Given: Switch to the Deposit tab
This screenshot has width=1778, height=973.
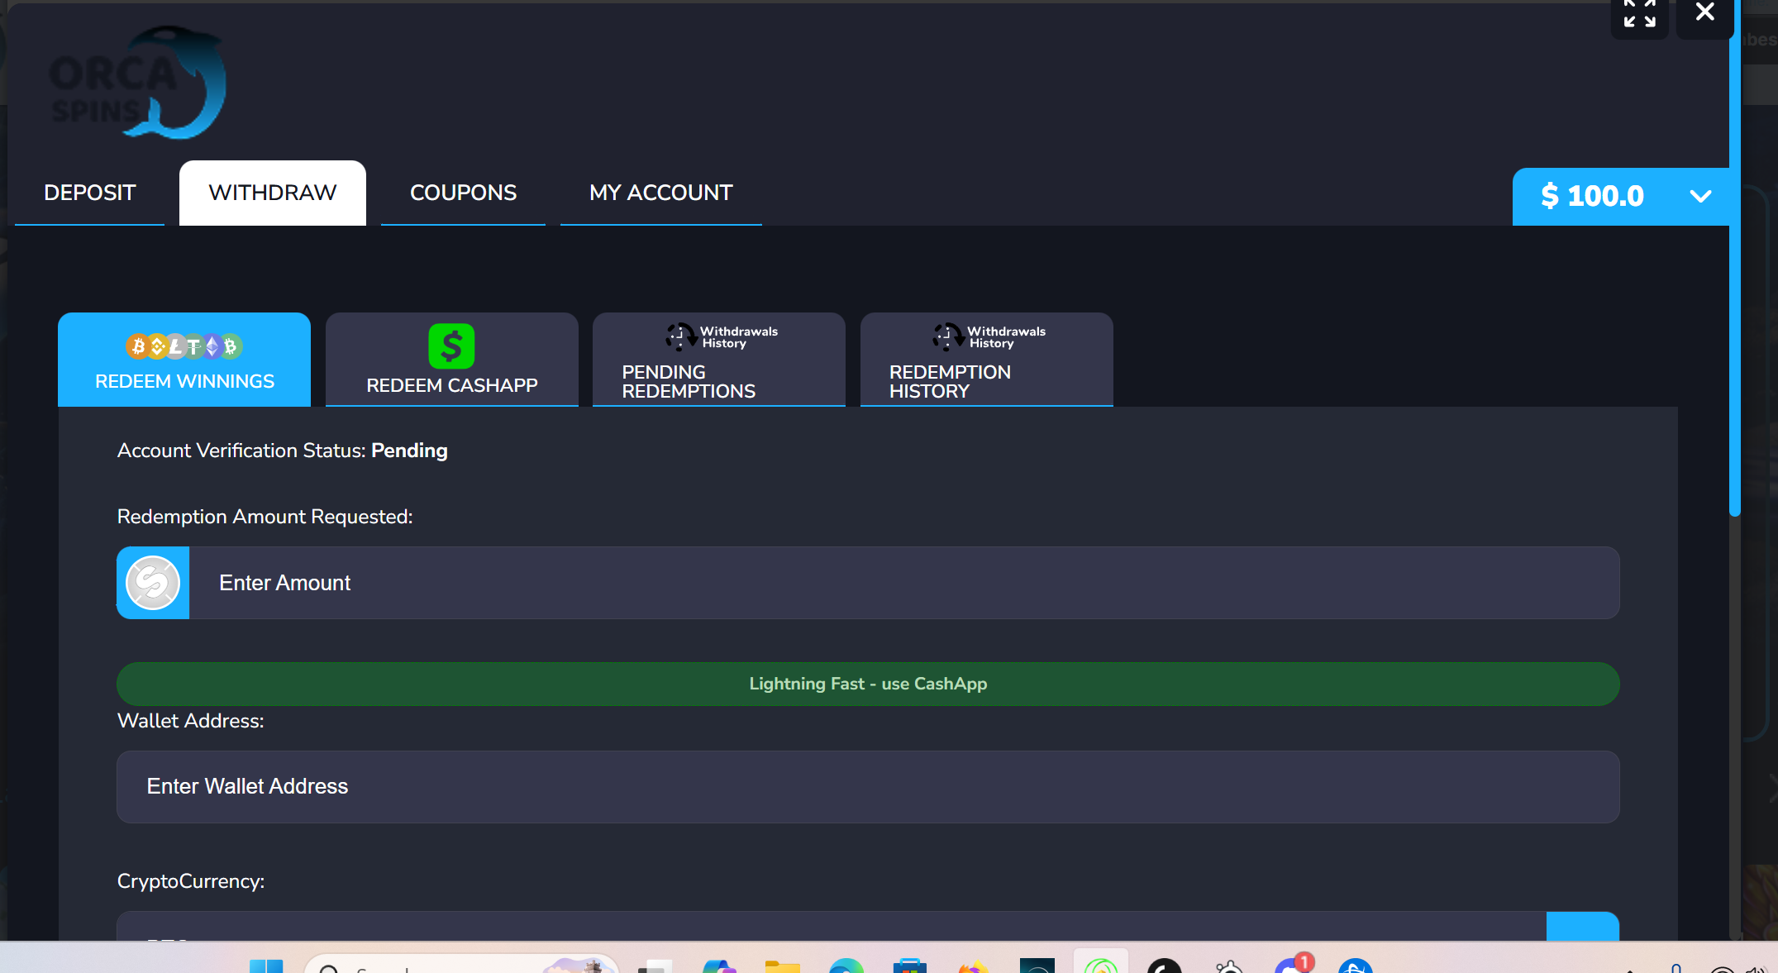Looking at the screenshot, I should (89, 193).
